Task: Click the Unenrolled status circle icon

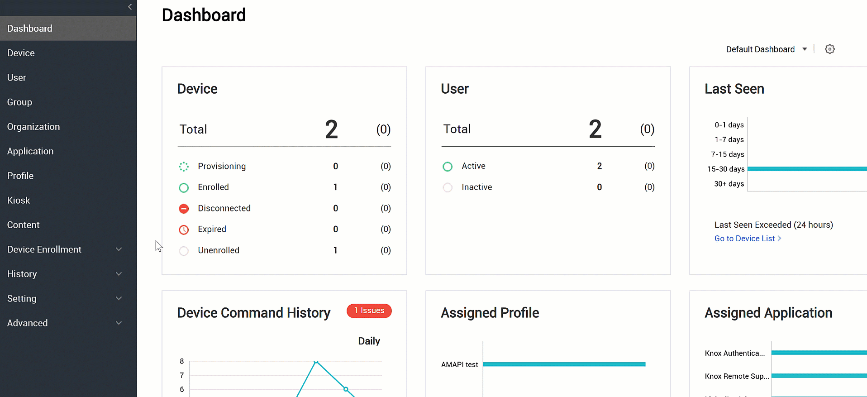Action: point(184,251)
